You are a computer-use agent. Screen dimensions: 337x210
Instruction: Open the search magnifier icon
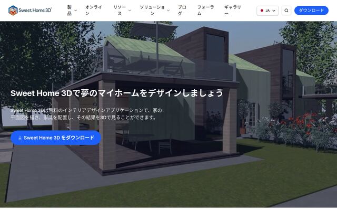pyautogui.click(x=286, y=10)
